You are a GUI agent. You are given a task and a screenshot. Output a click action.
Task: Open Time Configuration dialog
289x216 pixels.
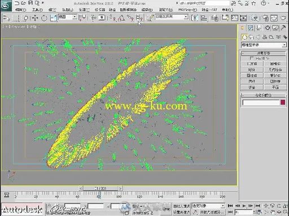260,212
